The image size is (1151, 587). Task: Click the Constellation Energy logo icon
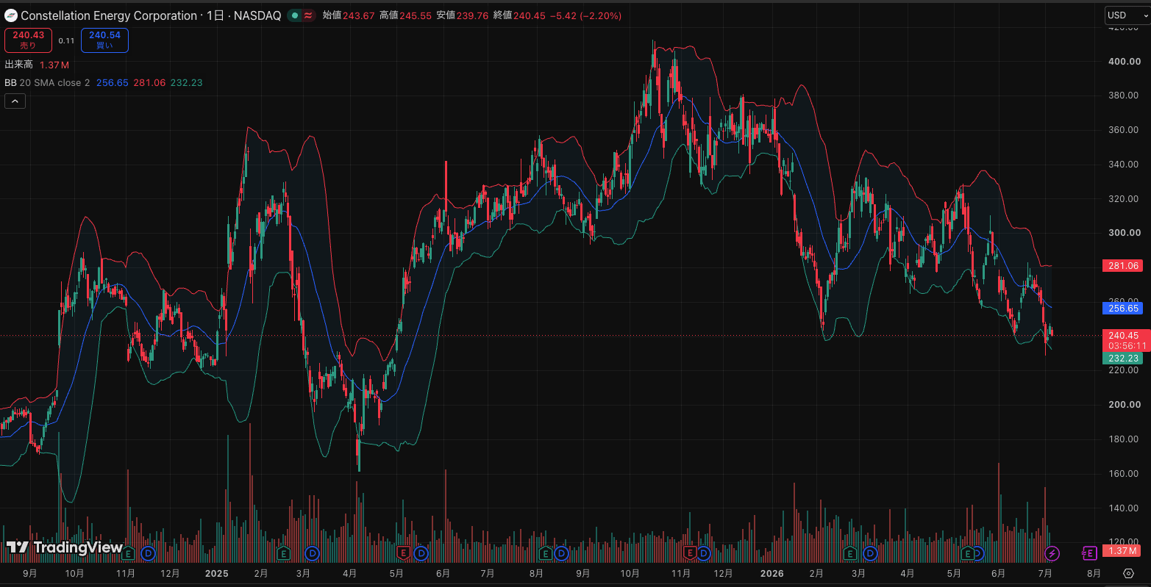11,15
